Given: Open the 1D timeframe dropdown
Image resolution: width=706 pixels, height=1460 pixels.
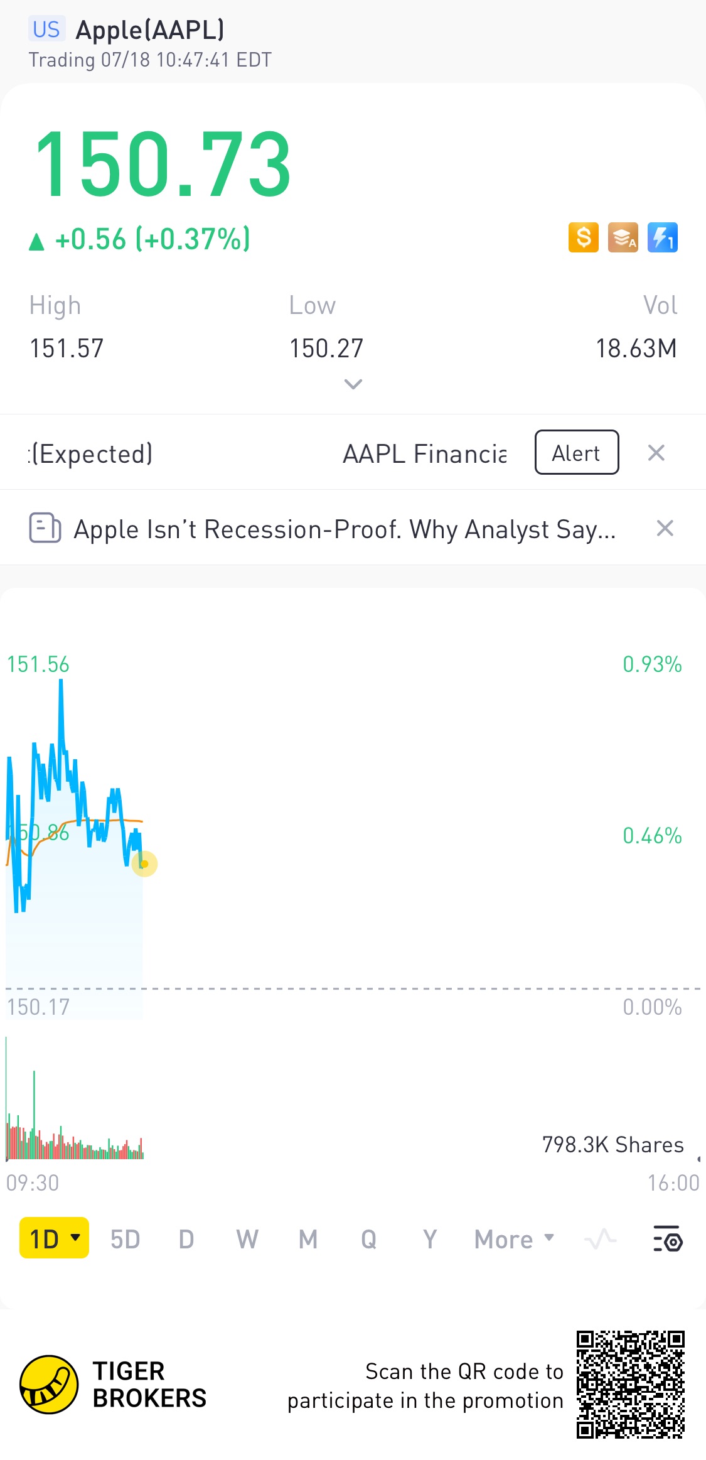Looking at the screenshot, I should coord(55,1239).
